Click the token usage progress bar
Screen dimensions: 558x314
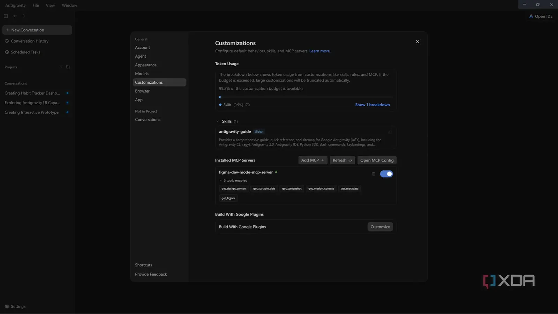(306, 97)
